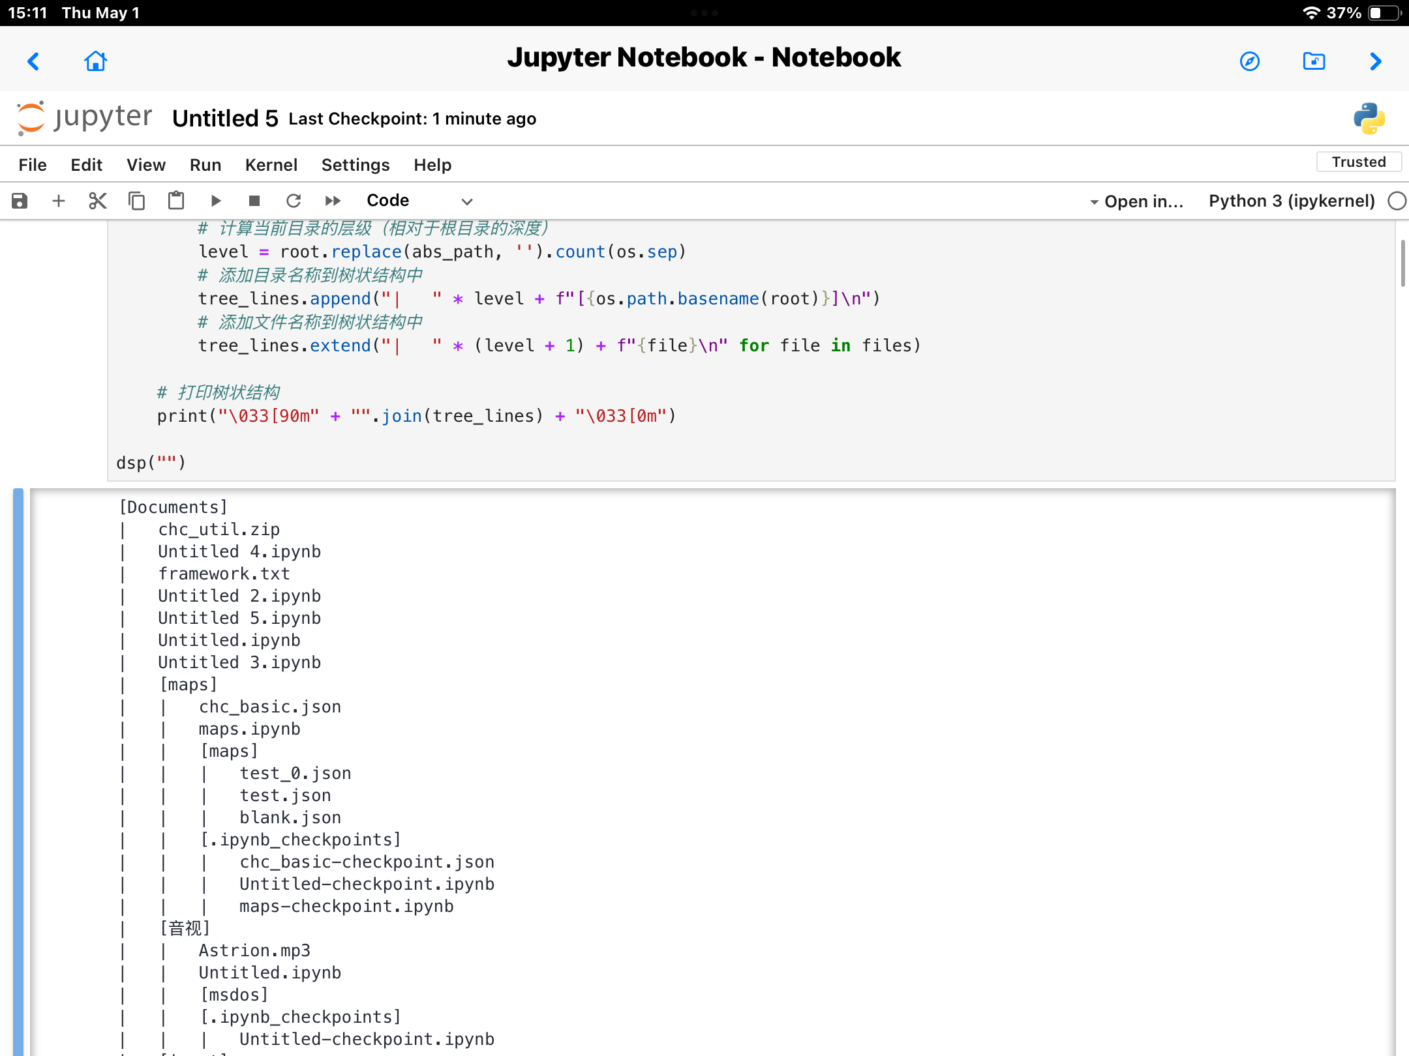Click the notebook vertical scrollbar

[x=1402, y=263]
